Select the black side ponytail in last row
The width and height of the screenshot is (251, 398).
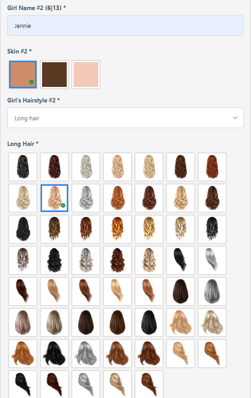click(x=23, y=384)
